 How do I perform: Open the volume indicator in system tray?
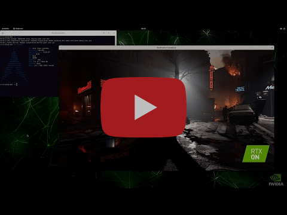tap(281, 29)
